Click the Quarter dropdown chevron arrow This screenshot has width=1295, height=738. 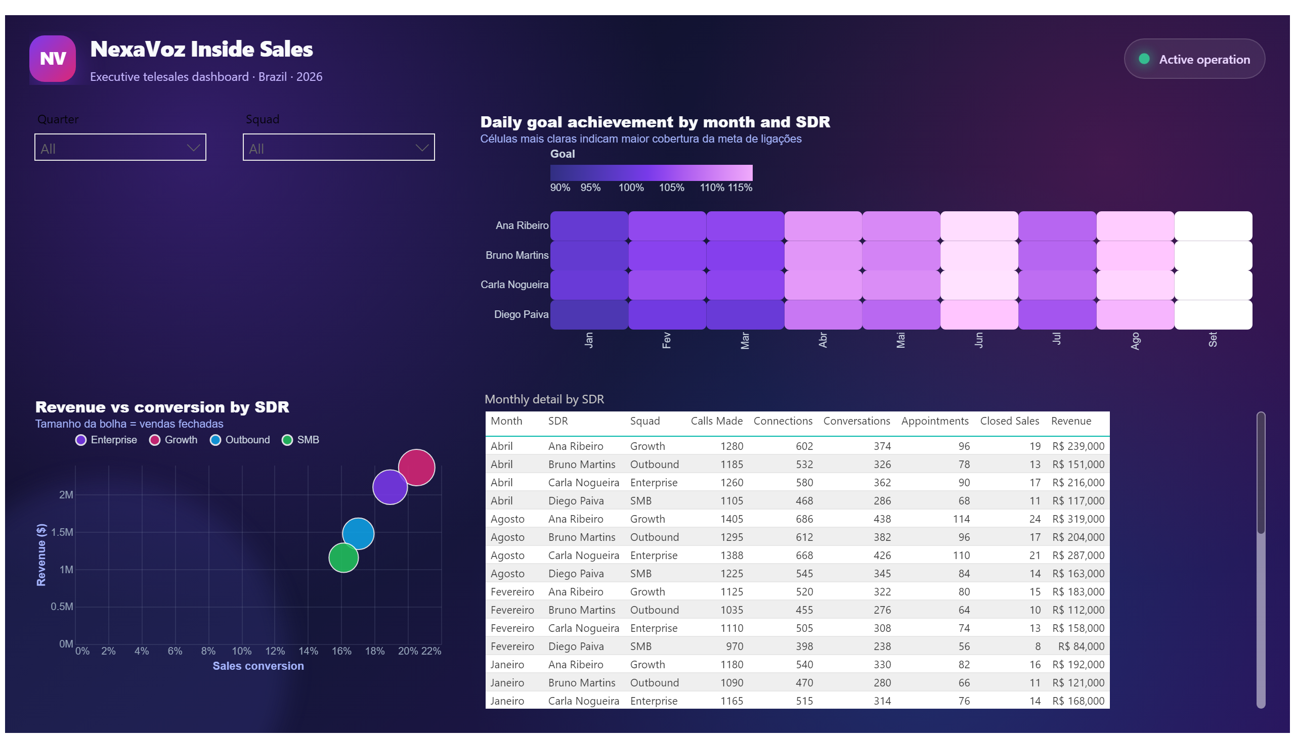193,148
